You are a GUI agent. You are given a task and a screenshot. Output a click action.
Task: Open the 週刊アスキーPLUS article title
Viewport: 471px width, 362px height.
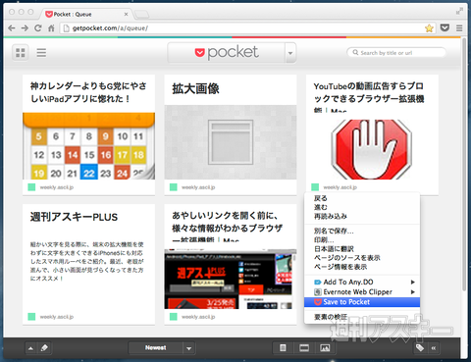74,217
